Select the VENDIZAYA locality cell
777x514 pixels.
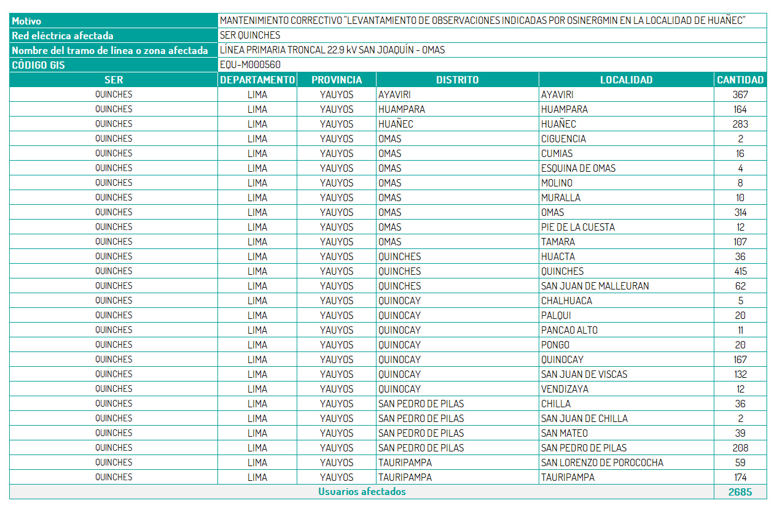point(627,389)
